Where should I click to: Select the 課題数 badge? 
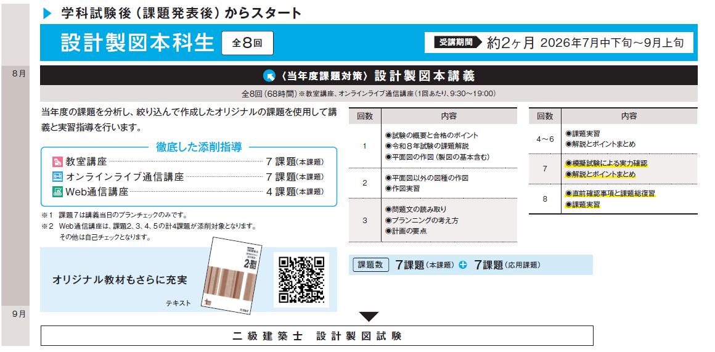(370, 265)
